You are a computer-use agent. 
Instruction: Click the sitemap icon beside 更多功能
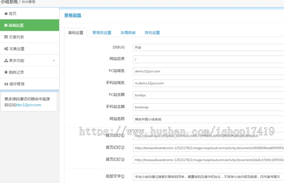[6, 60]
